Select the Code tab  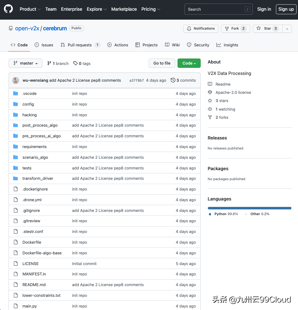point(19,45)
